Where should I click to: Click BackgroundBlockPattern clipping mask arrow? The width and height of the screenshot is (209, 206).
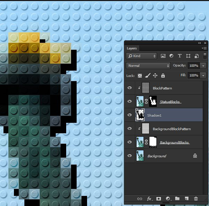click(139, 128)
